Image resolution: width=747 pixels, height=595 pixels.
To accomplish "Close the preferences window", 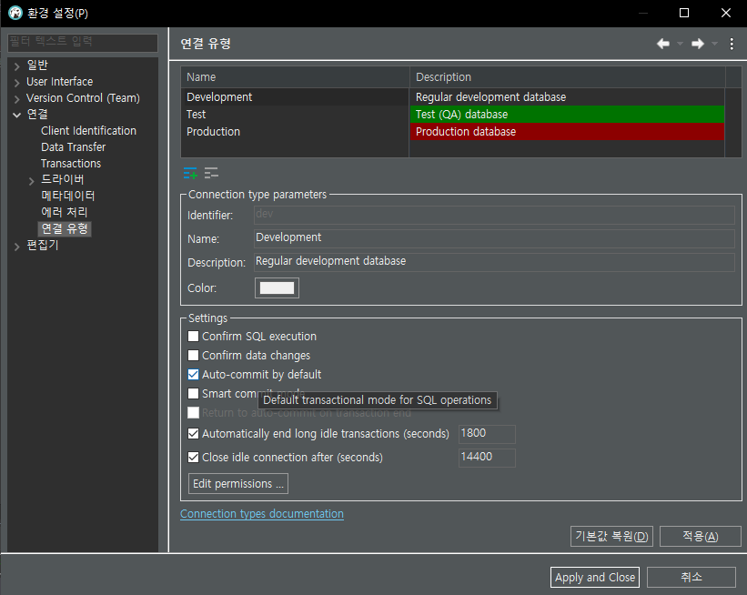I will [x=725, y=13].
